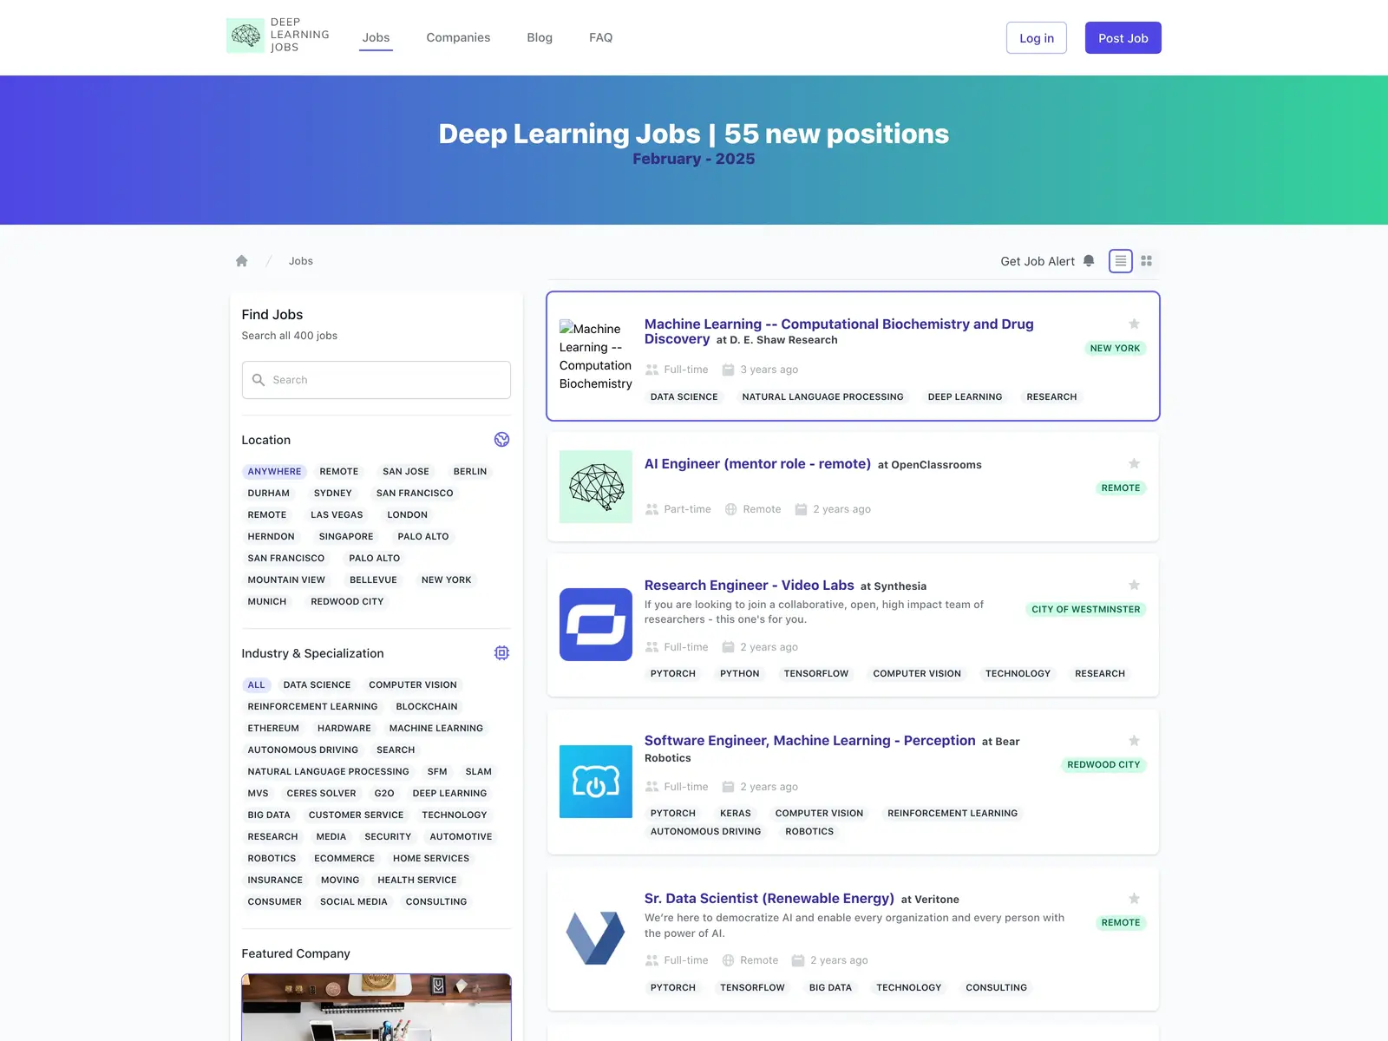
Task: Open the Featured Company image
Action: coord(376,1007)
